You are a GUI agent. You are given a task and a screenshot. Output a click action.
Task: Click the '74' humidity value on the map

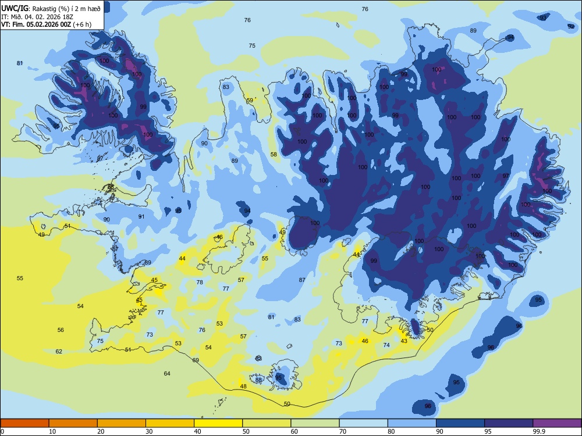coord(386,345)
